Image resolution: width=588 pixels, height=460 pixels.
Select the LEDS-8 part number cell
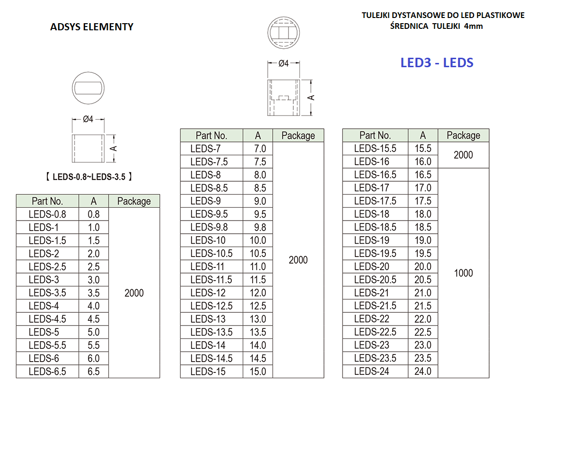[211, 175]
